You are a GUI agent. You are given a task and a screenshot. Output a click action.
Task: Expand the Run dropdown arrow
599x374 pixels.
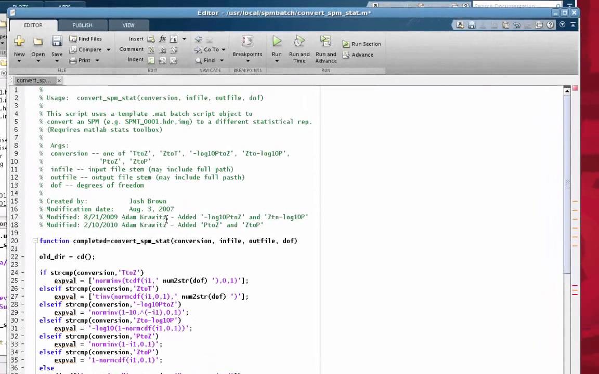[x=277, y=61]
